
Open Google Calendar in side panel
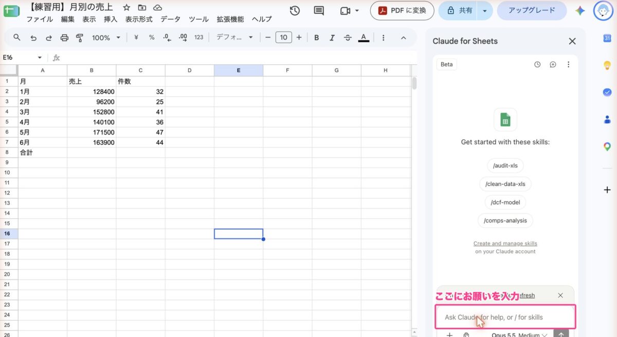pyautogui.click(x=607, y=38)
